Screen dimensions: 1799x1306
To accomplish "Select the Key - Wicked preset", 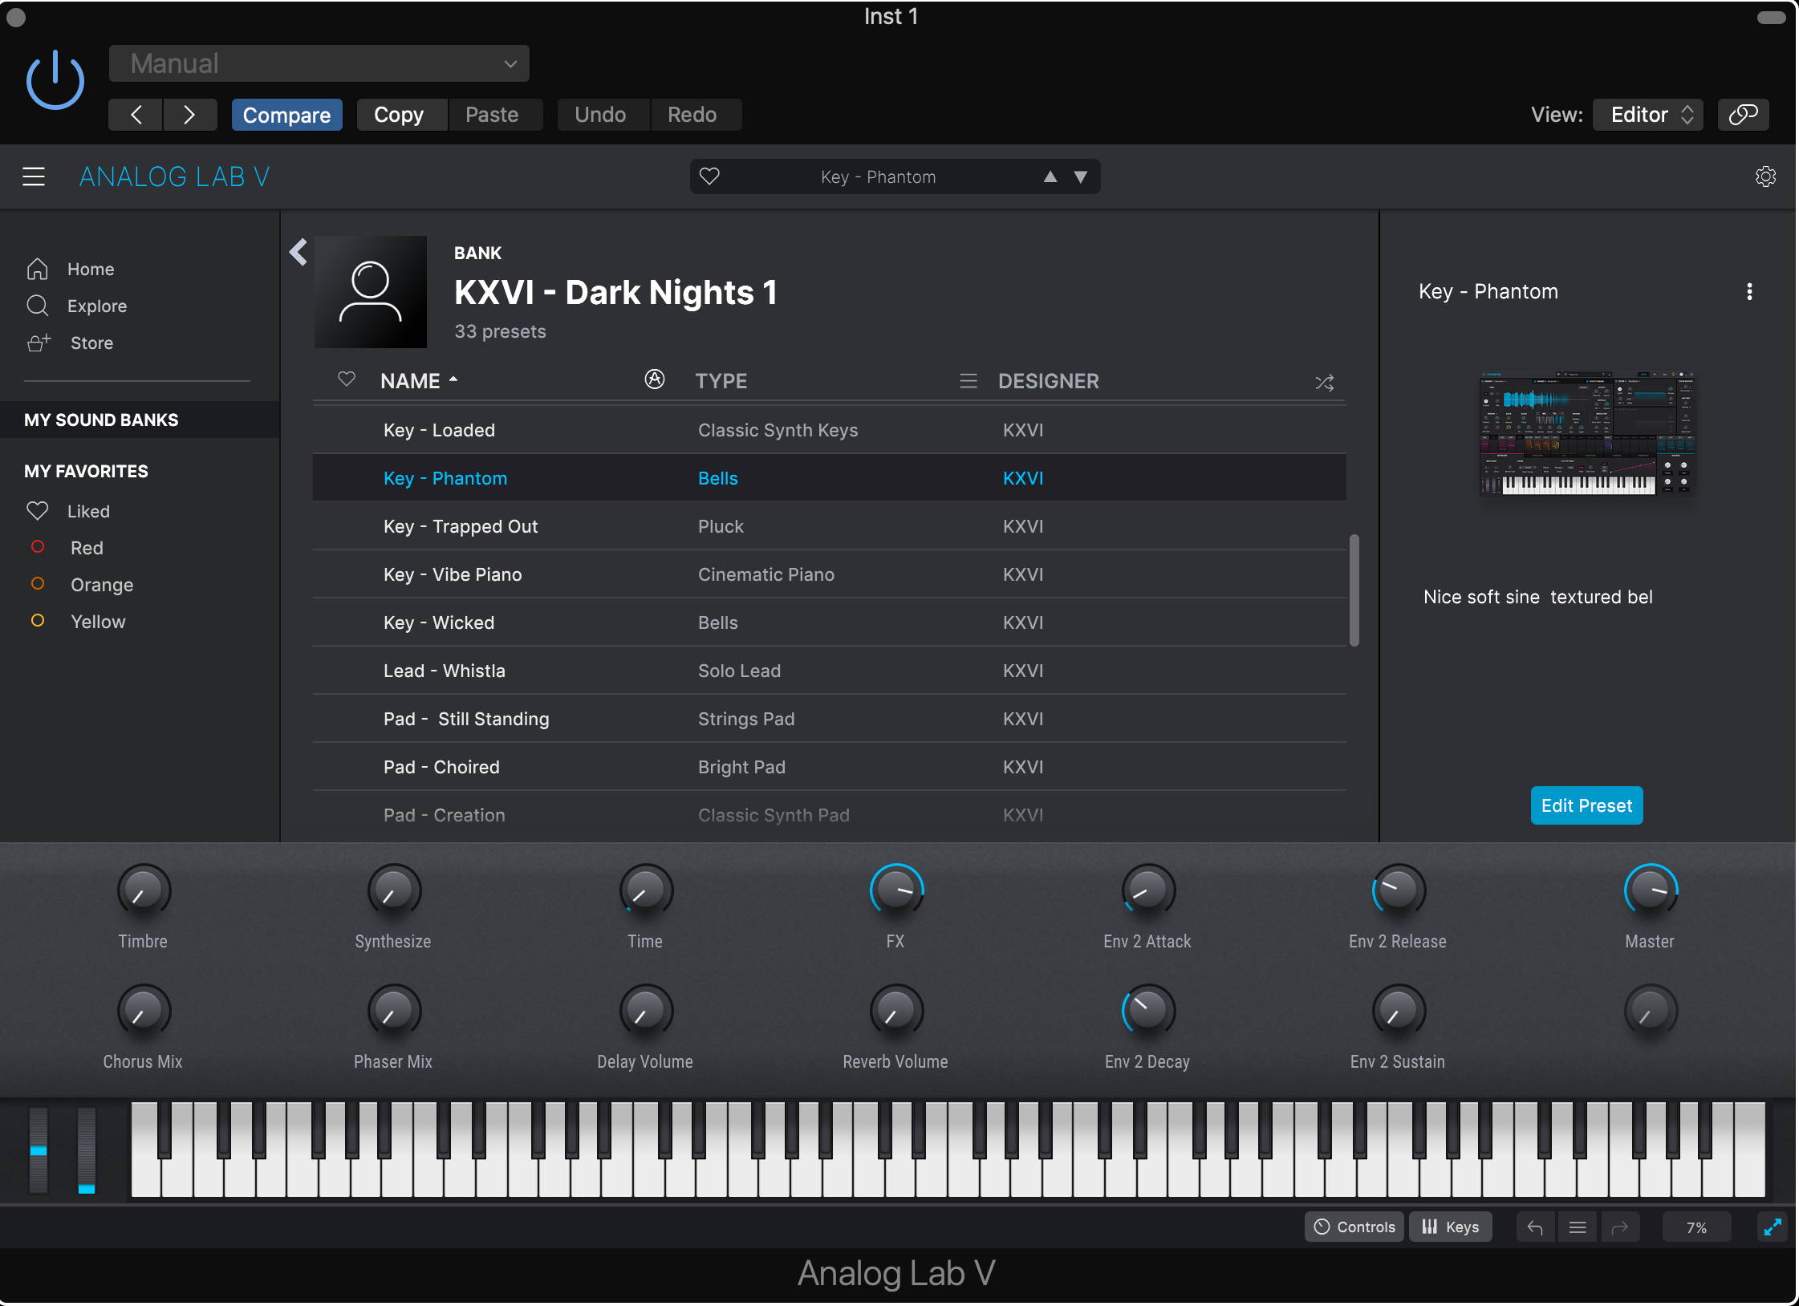I will point(829,623).
